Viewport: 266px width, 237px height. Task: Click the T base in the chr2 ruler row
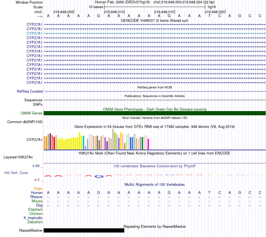(x=209, y=16)
